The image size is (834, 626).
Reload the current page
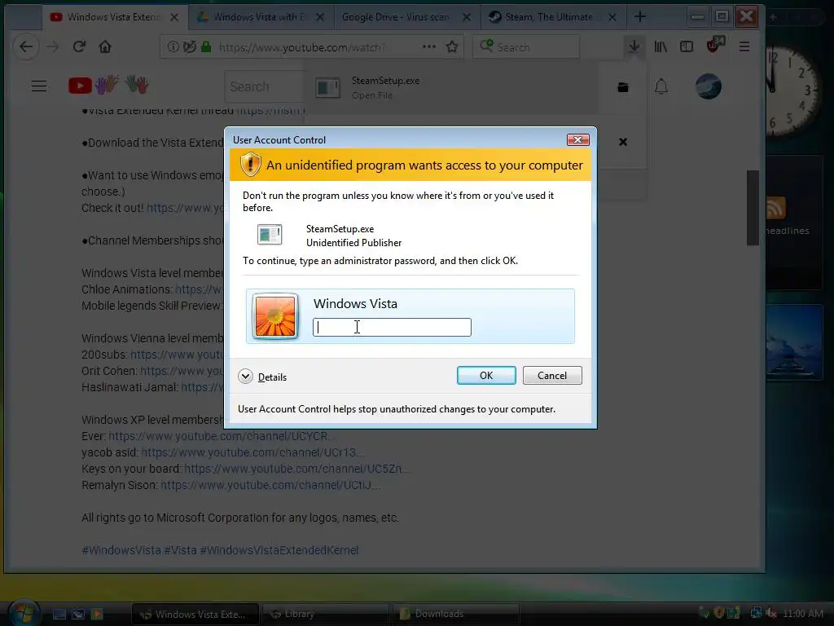coord(79,46)
